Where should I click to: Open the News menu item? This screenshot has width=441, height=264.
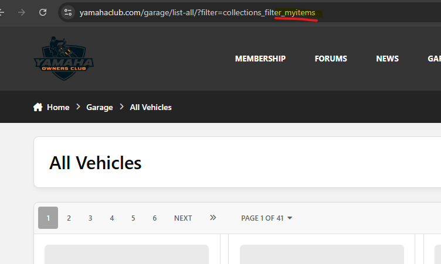(387, 59)
